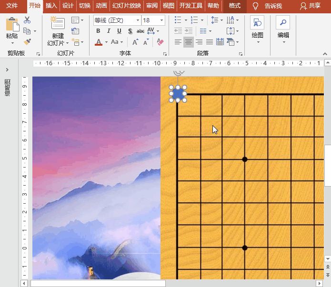The image size is (331, 287).
Task: Open the slide Section icon
Action: pos(75,42)
